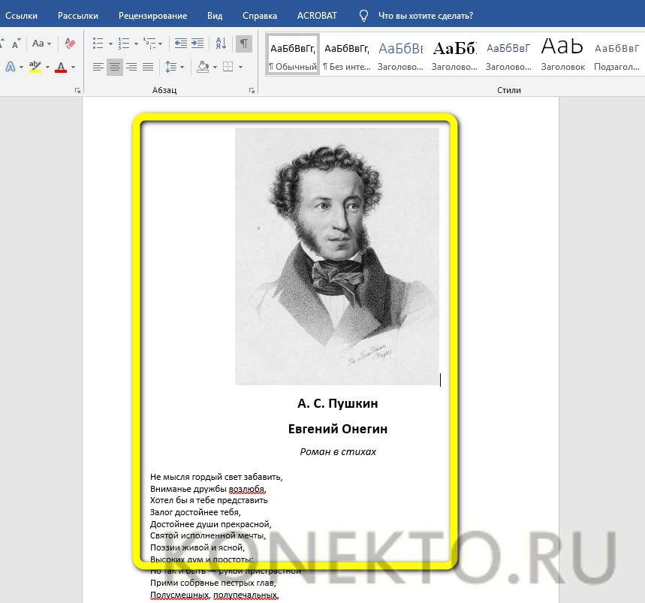Open font color dropdown arrow
The height and width of the screenshot is (603, 645).
coord(73,67)
